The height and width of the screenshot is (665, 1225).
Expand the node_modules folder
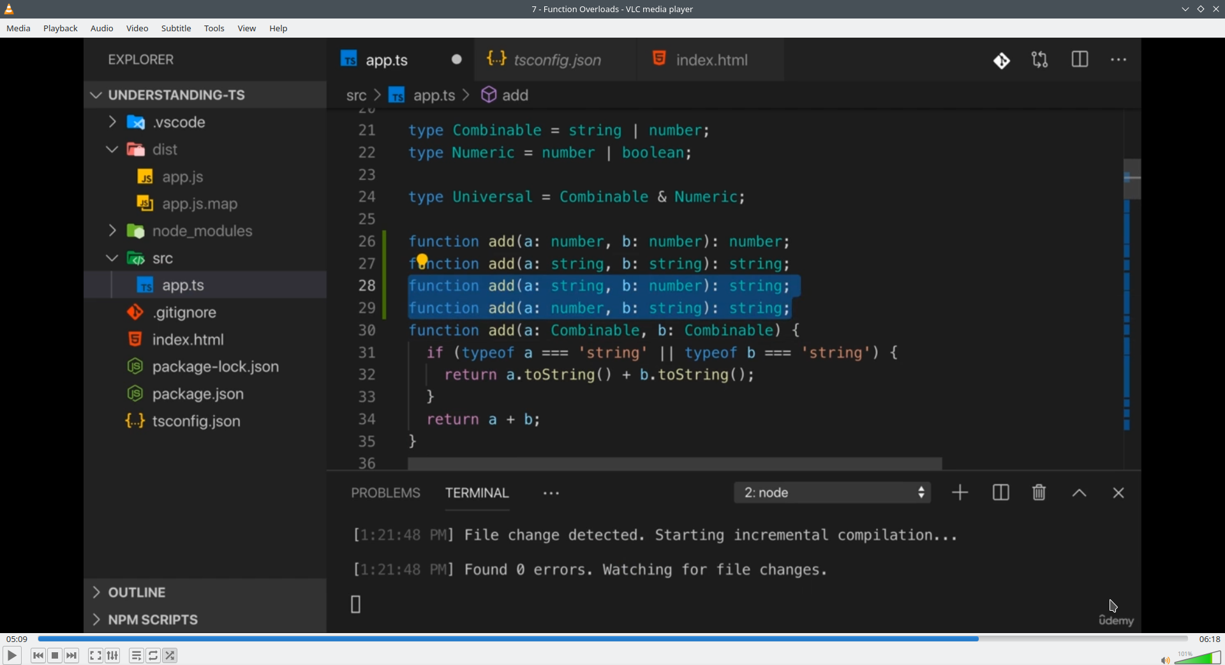(x=205, y=231)
